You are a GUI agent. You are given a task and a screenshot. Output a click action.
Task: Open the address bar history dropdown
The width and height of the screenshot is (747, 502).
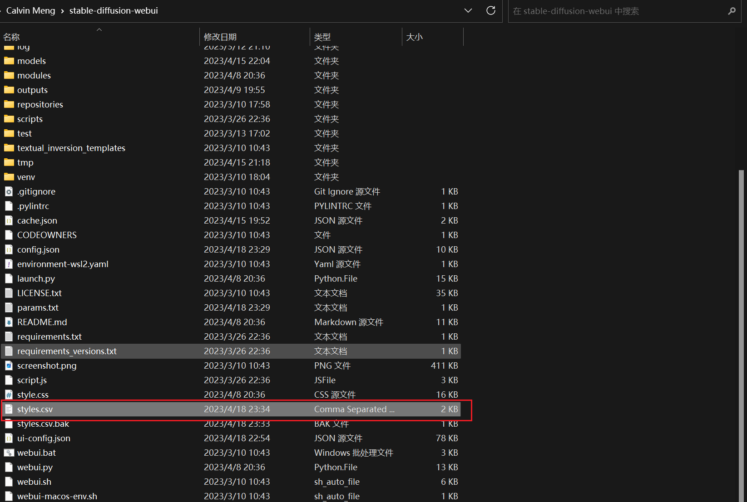point(468,10)
